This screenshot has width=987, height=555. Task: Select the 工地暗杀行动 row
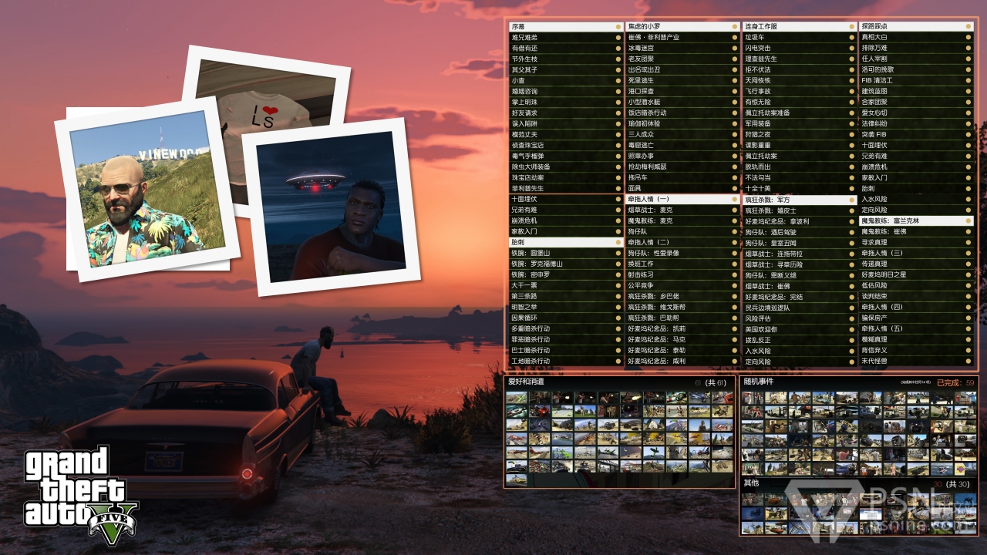(566, 361)
